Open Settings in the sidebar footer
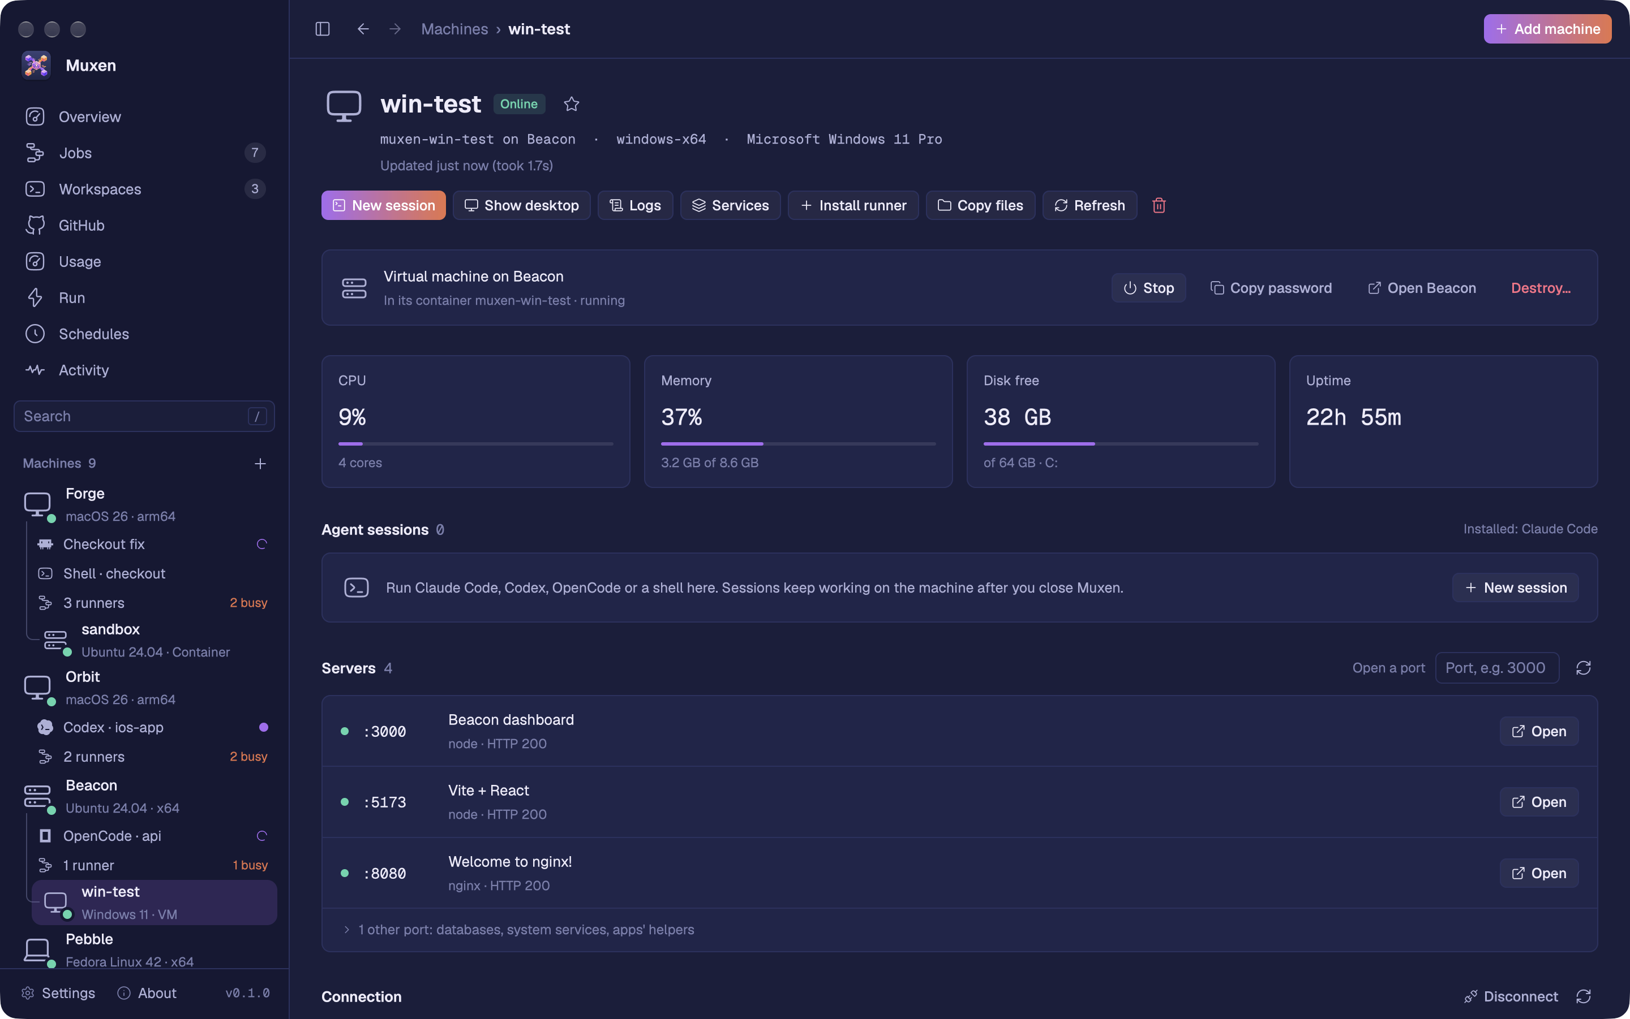 pos(58,993)
